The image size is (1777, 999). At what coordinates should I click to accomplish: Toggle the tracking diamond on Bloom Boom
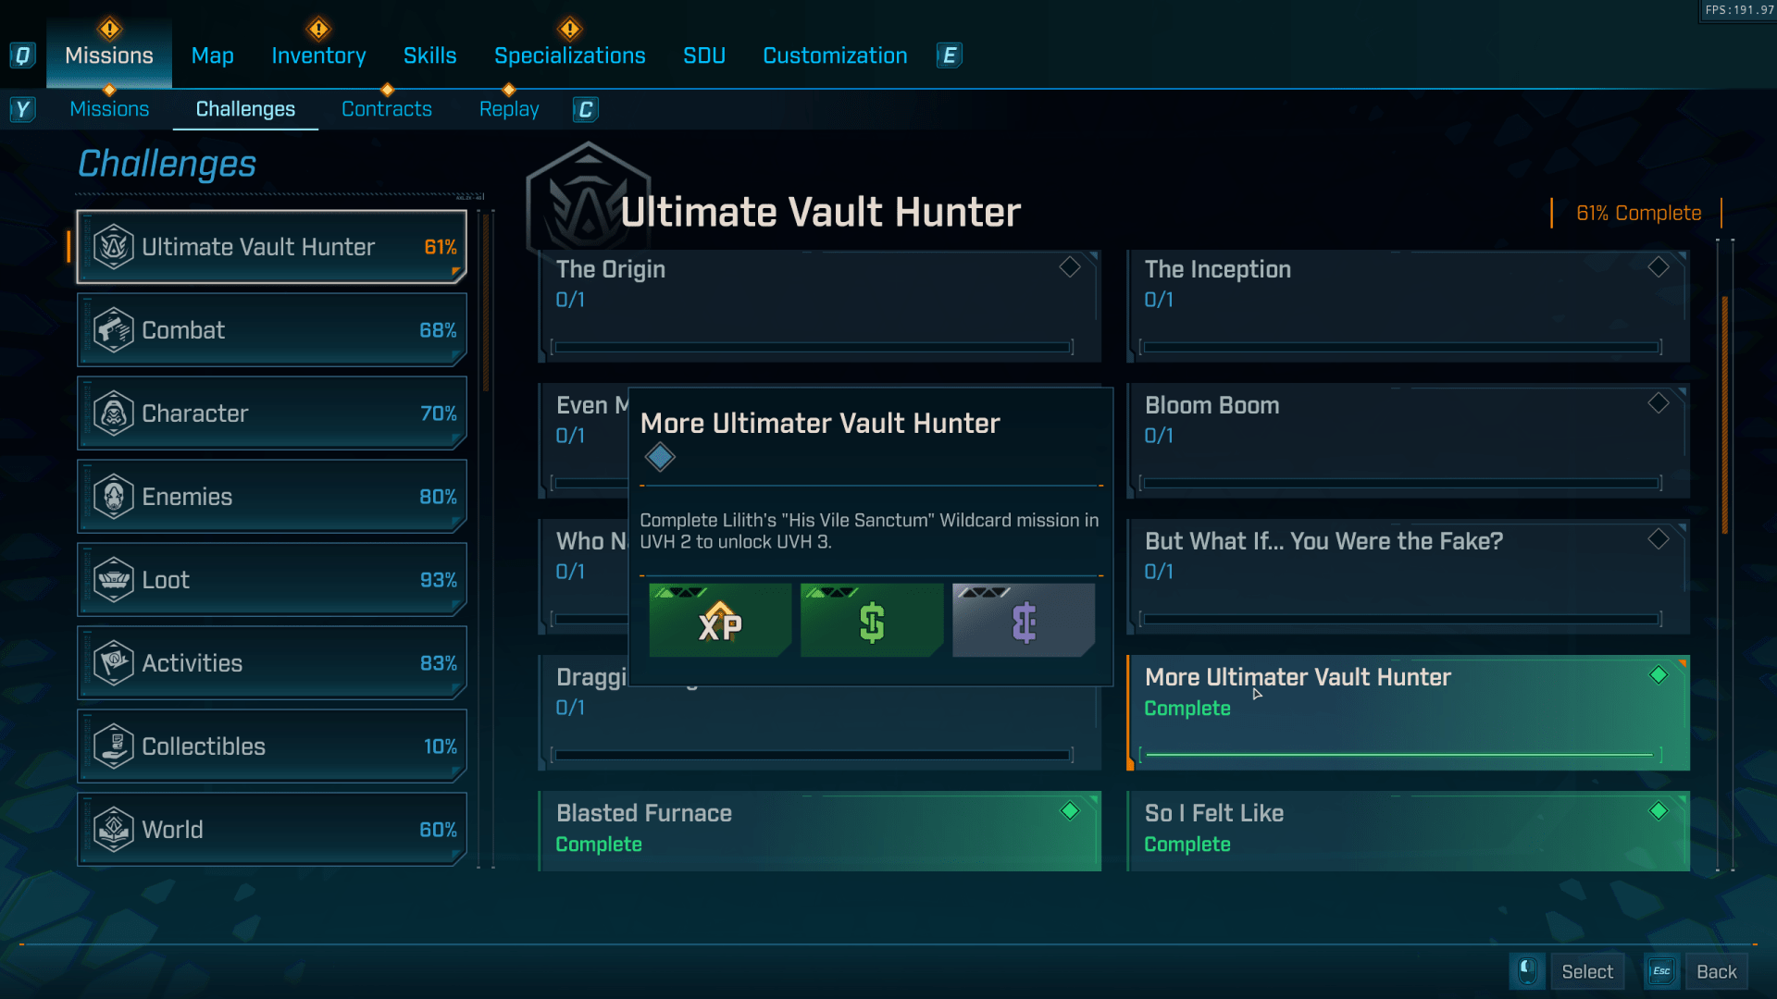click(x=1658, y=403)
